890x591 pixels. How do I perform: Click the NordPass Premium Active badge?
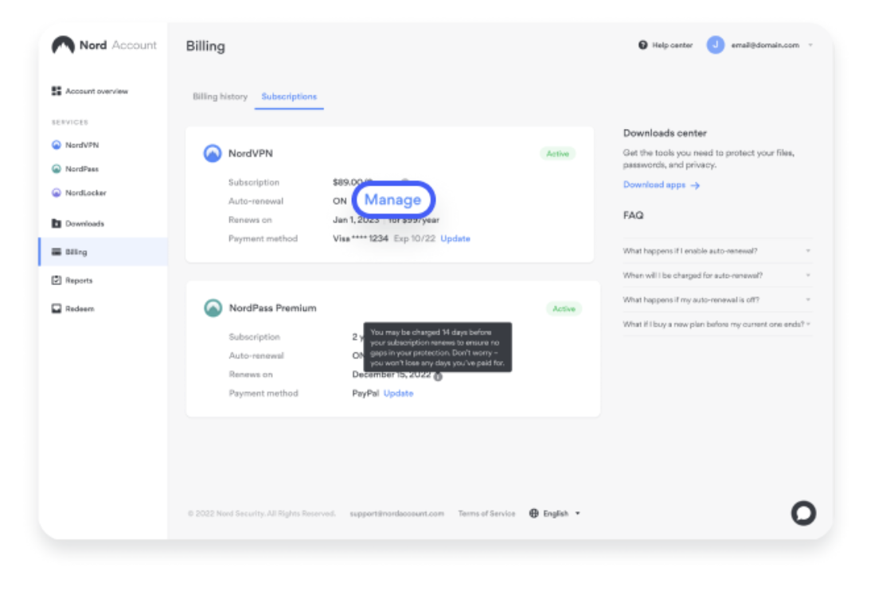564,308
